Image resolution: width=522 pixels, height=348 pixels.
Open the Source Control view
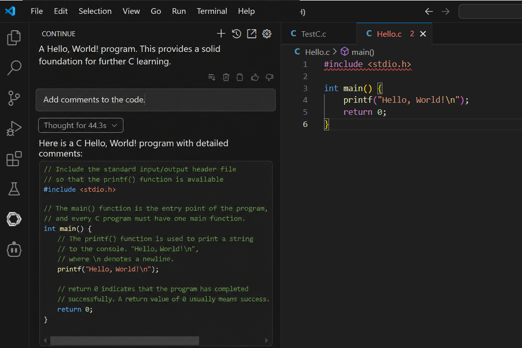pos(14,98)
